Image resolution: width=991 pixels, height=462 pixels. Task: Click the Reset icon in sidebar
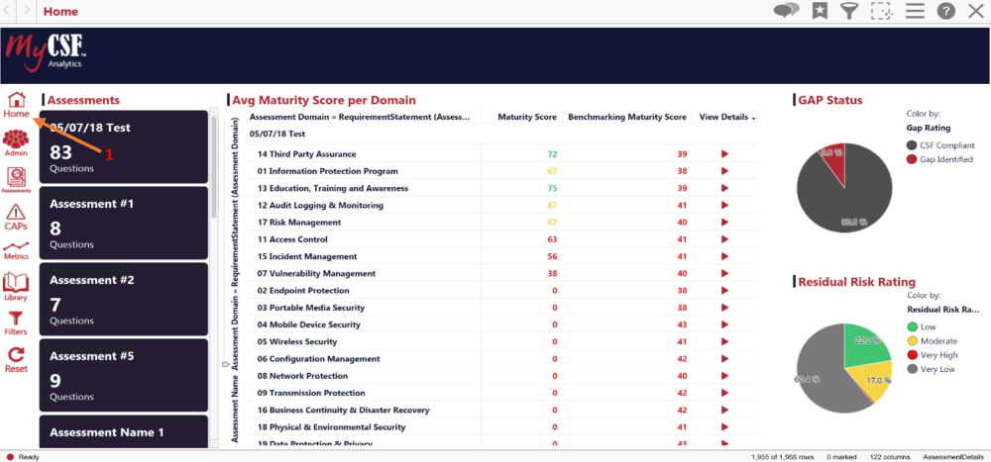tap(16, 360)
